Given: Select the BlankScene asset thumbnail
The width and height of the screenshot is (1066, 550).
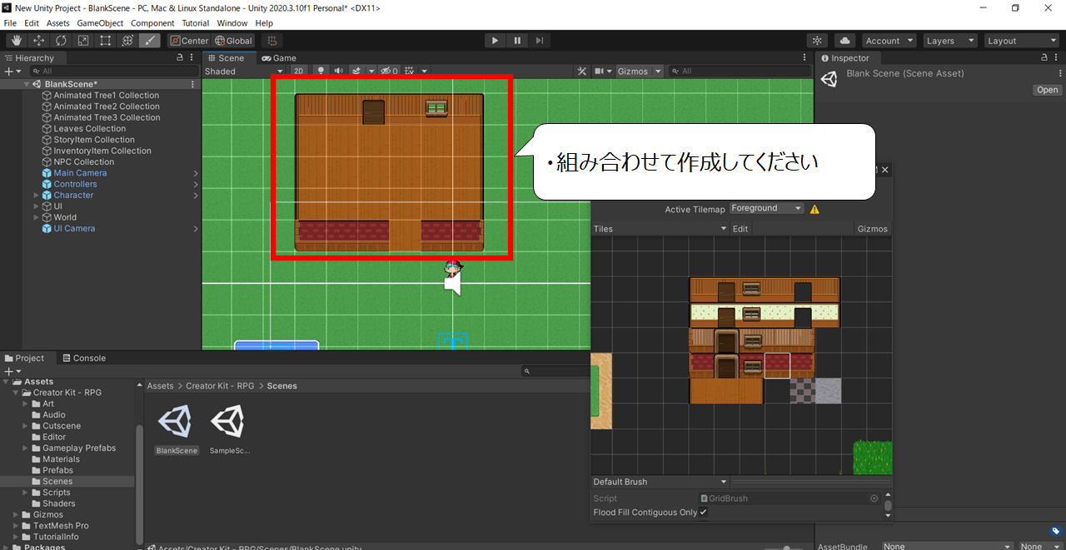Looking at the screenshot, I should coord(177,422).
